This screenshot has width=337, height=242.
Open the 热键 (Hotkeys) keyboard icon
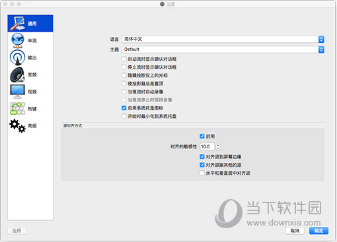pos(17,109)
